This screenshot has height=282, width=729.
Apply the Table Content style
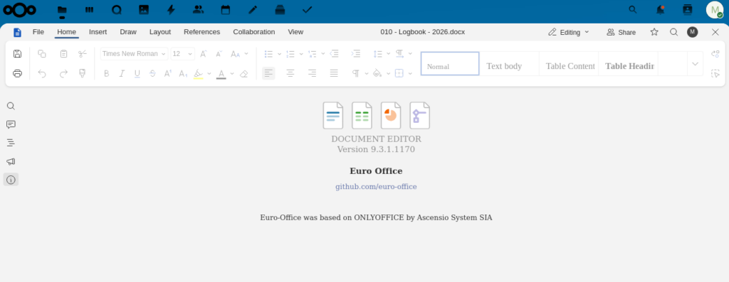pyautogui.click(x=569, y=64)
